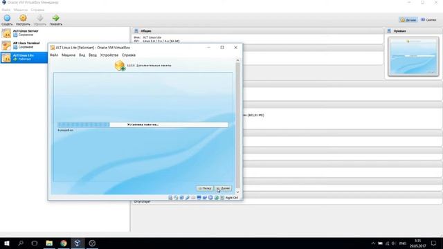Click ENG language indicator

pyautogui.click(x=403, y=243)
